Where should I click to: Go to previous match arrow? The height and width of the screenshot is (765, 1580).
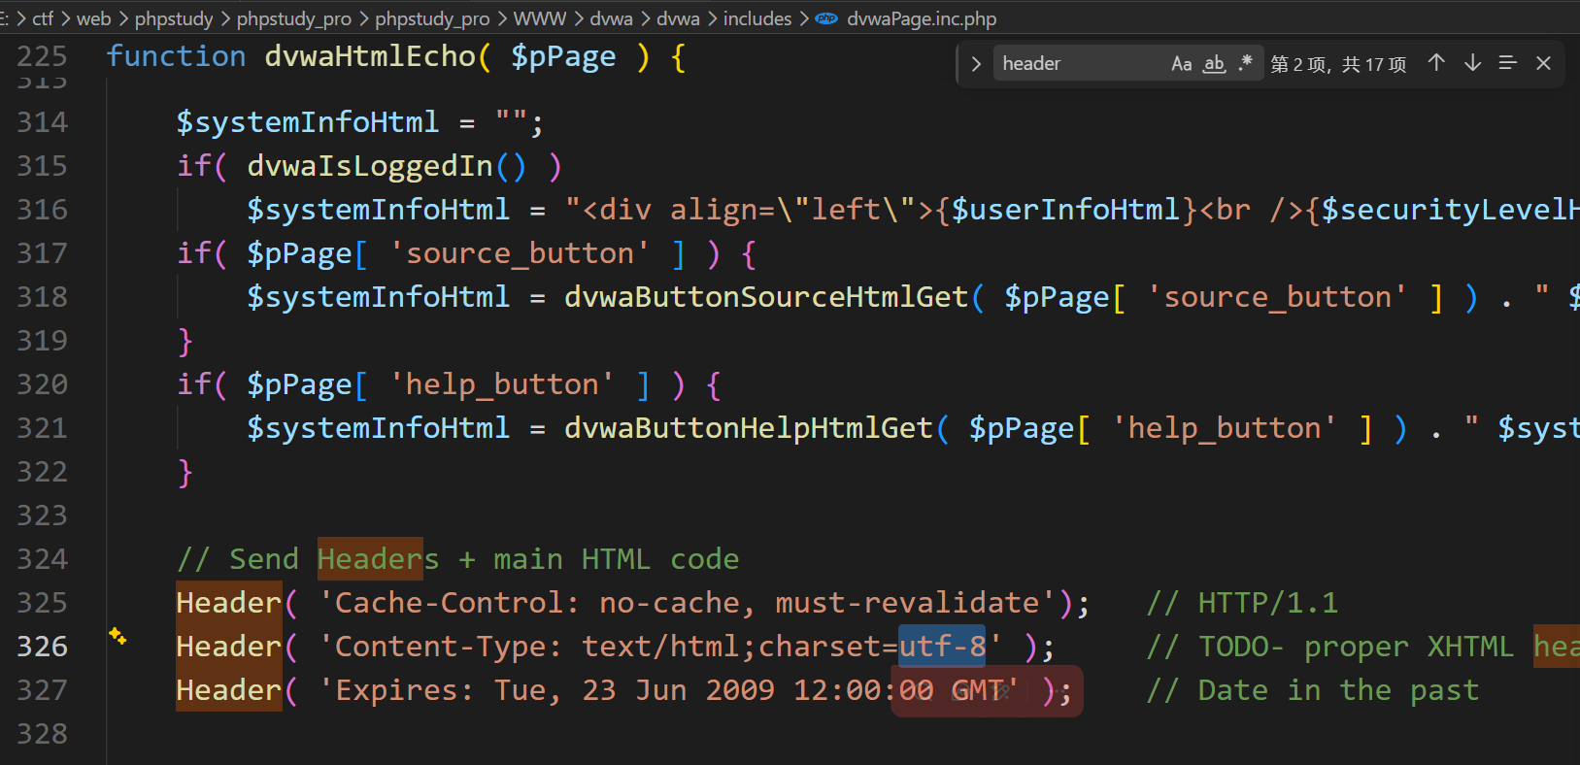pyautogui.click(x=1436, y=63)
